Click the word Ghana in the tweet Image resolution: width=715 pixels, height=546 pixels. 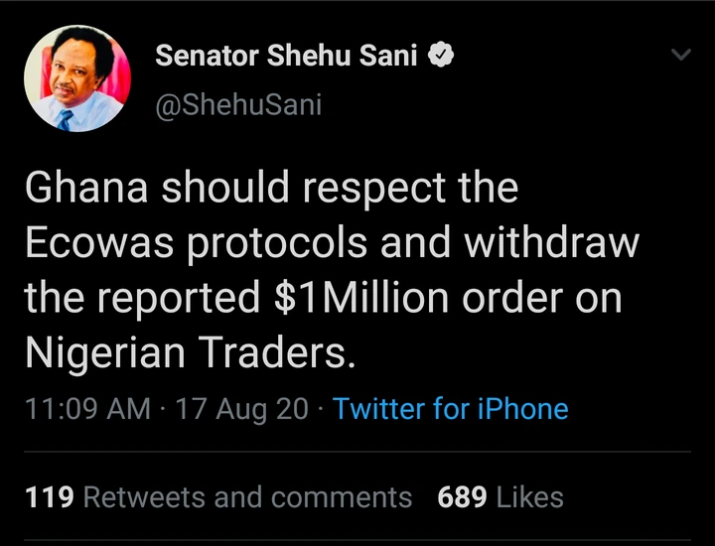tap(86, 188)
